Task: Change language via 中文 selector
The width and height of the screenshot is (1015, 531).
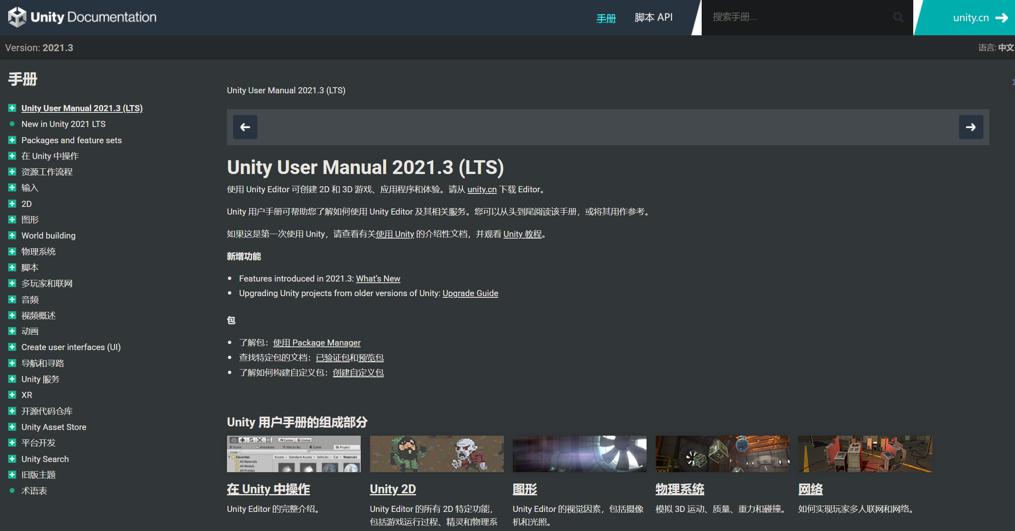Action: (x=1005, y=47)
